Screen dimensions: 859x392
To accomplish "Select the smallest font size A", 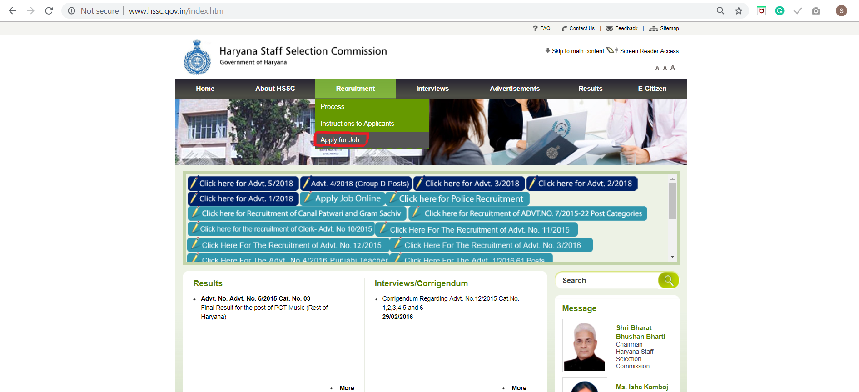I will pyautogui.click(x=657, y=69).
